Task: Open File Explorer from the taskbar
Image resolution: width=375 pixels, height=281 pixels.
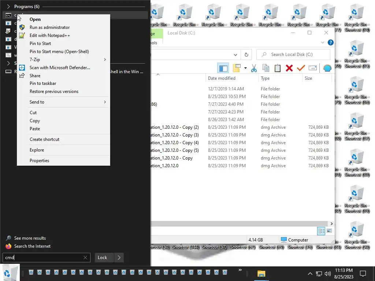Action: click(261, 274)
